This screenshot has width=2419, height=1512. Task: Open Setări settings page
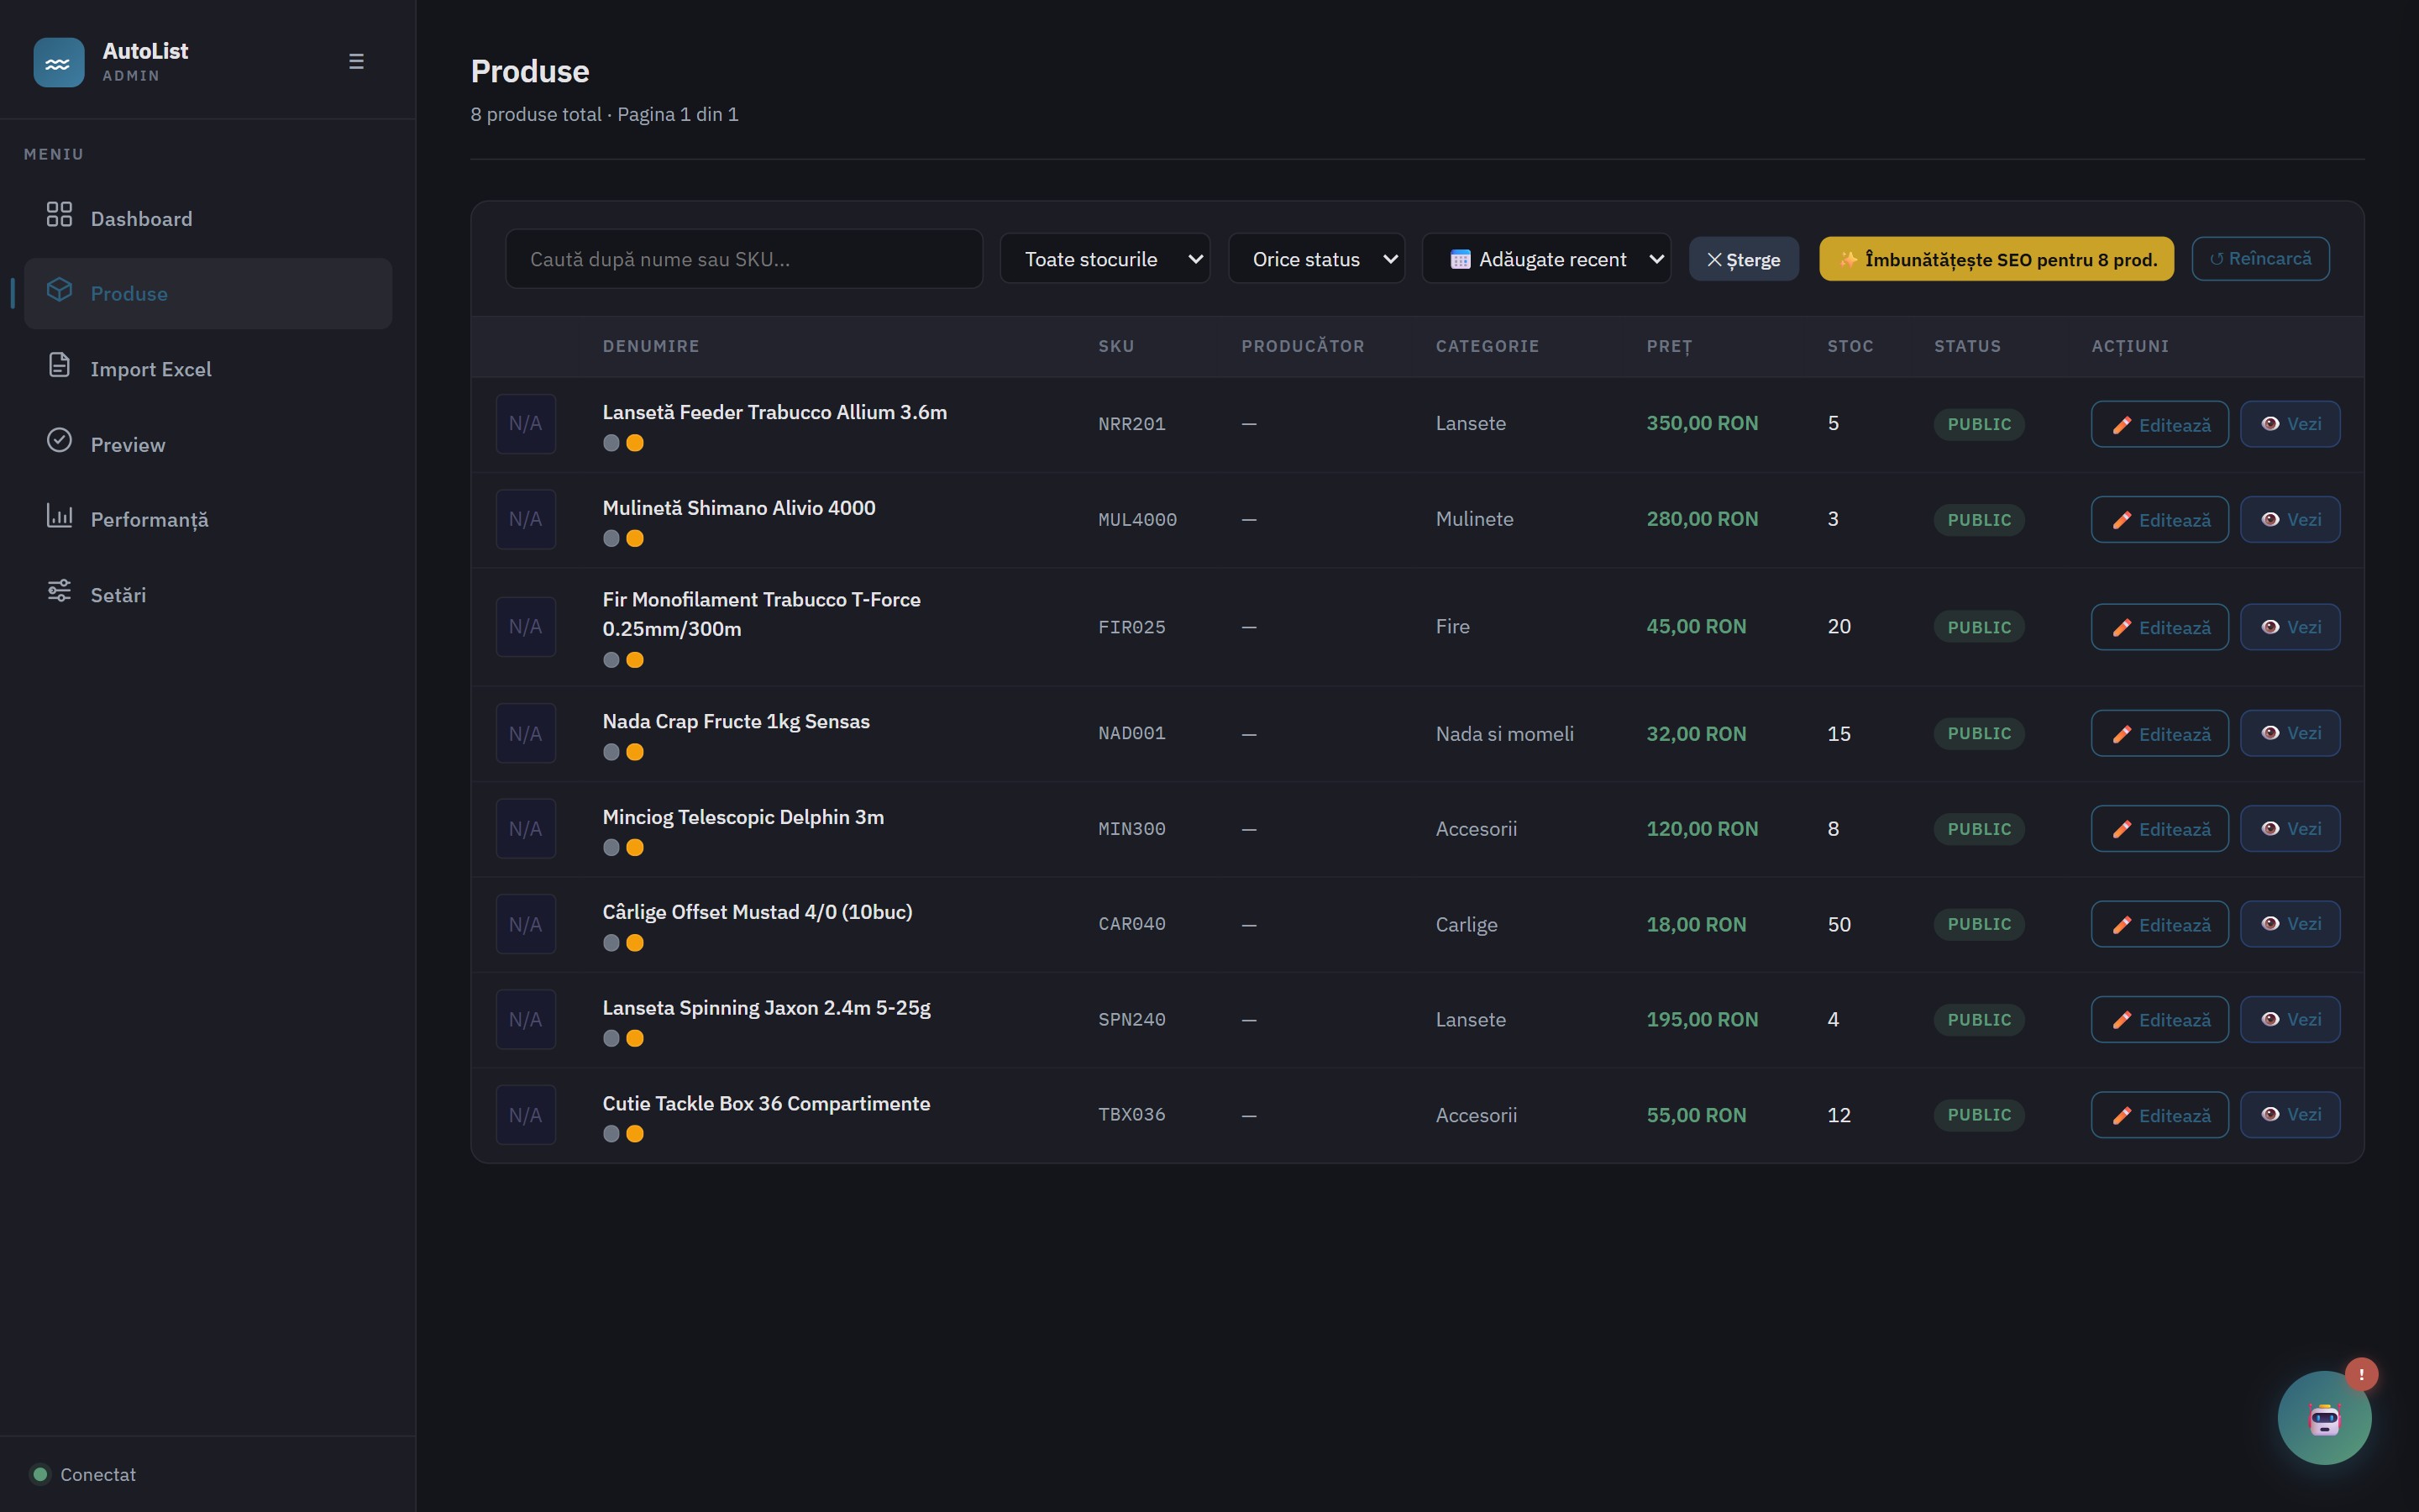208,594
